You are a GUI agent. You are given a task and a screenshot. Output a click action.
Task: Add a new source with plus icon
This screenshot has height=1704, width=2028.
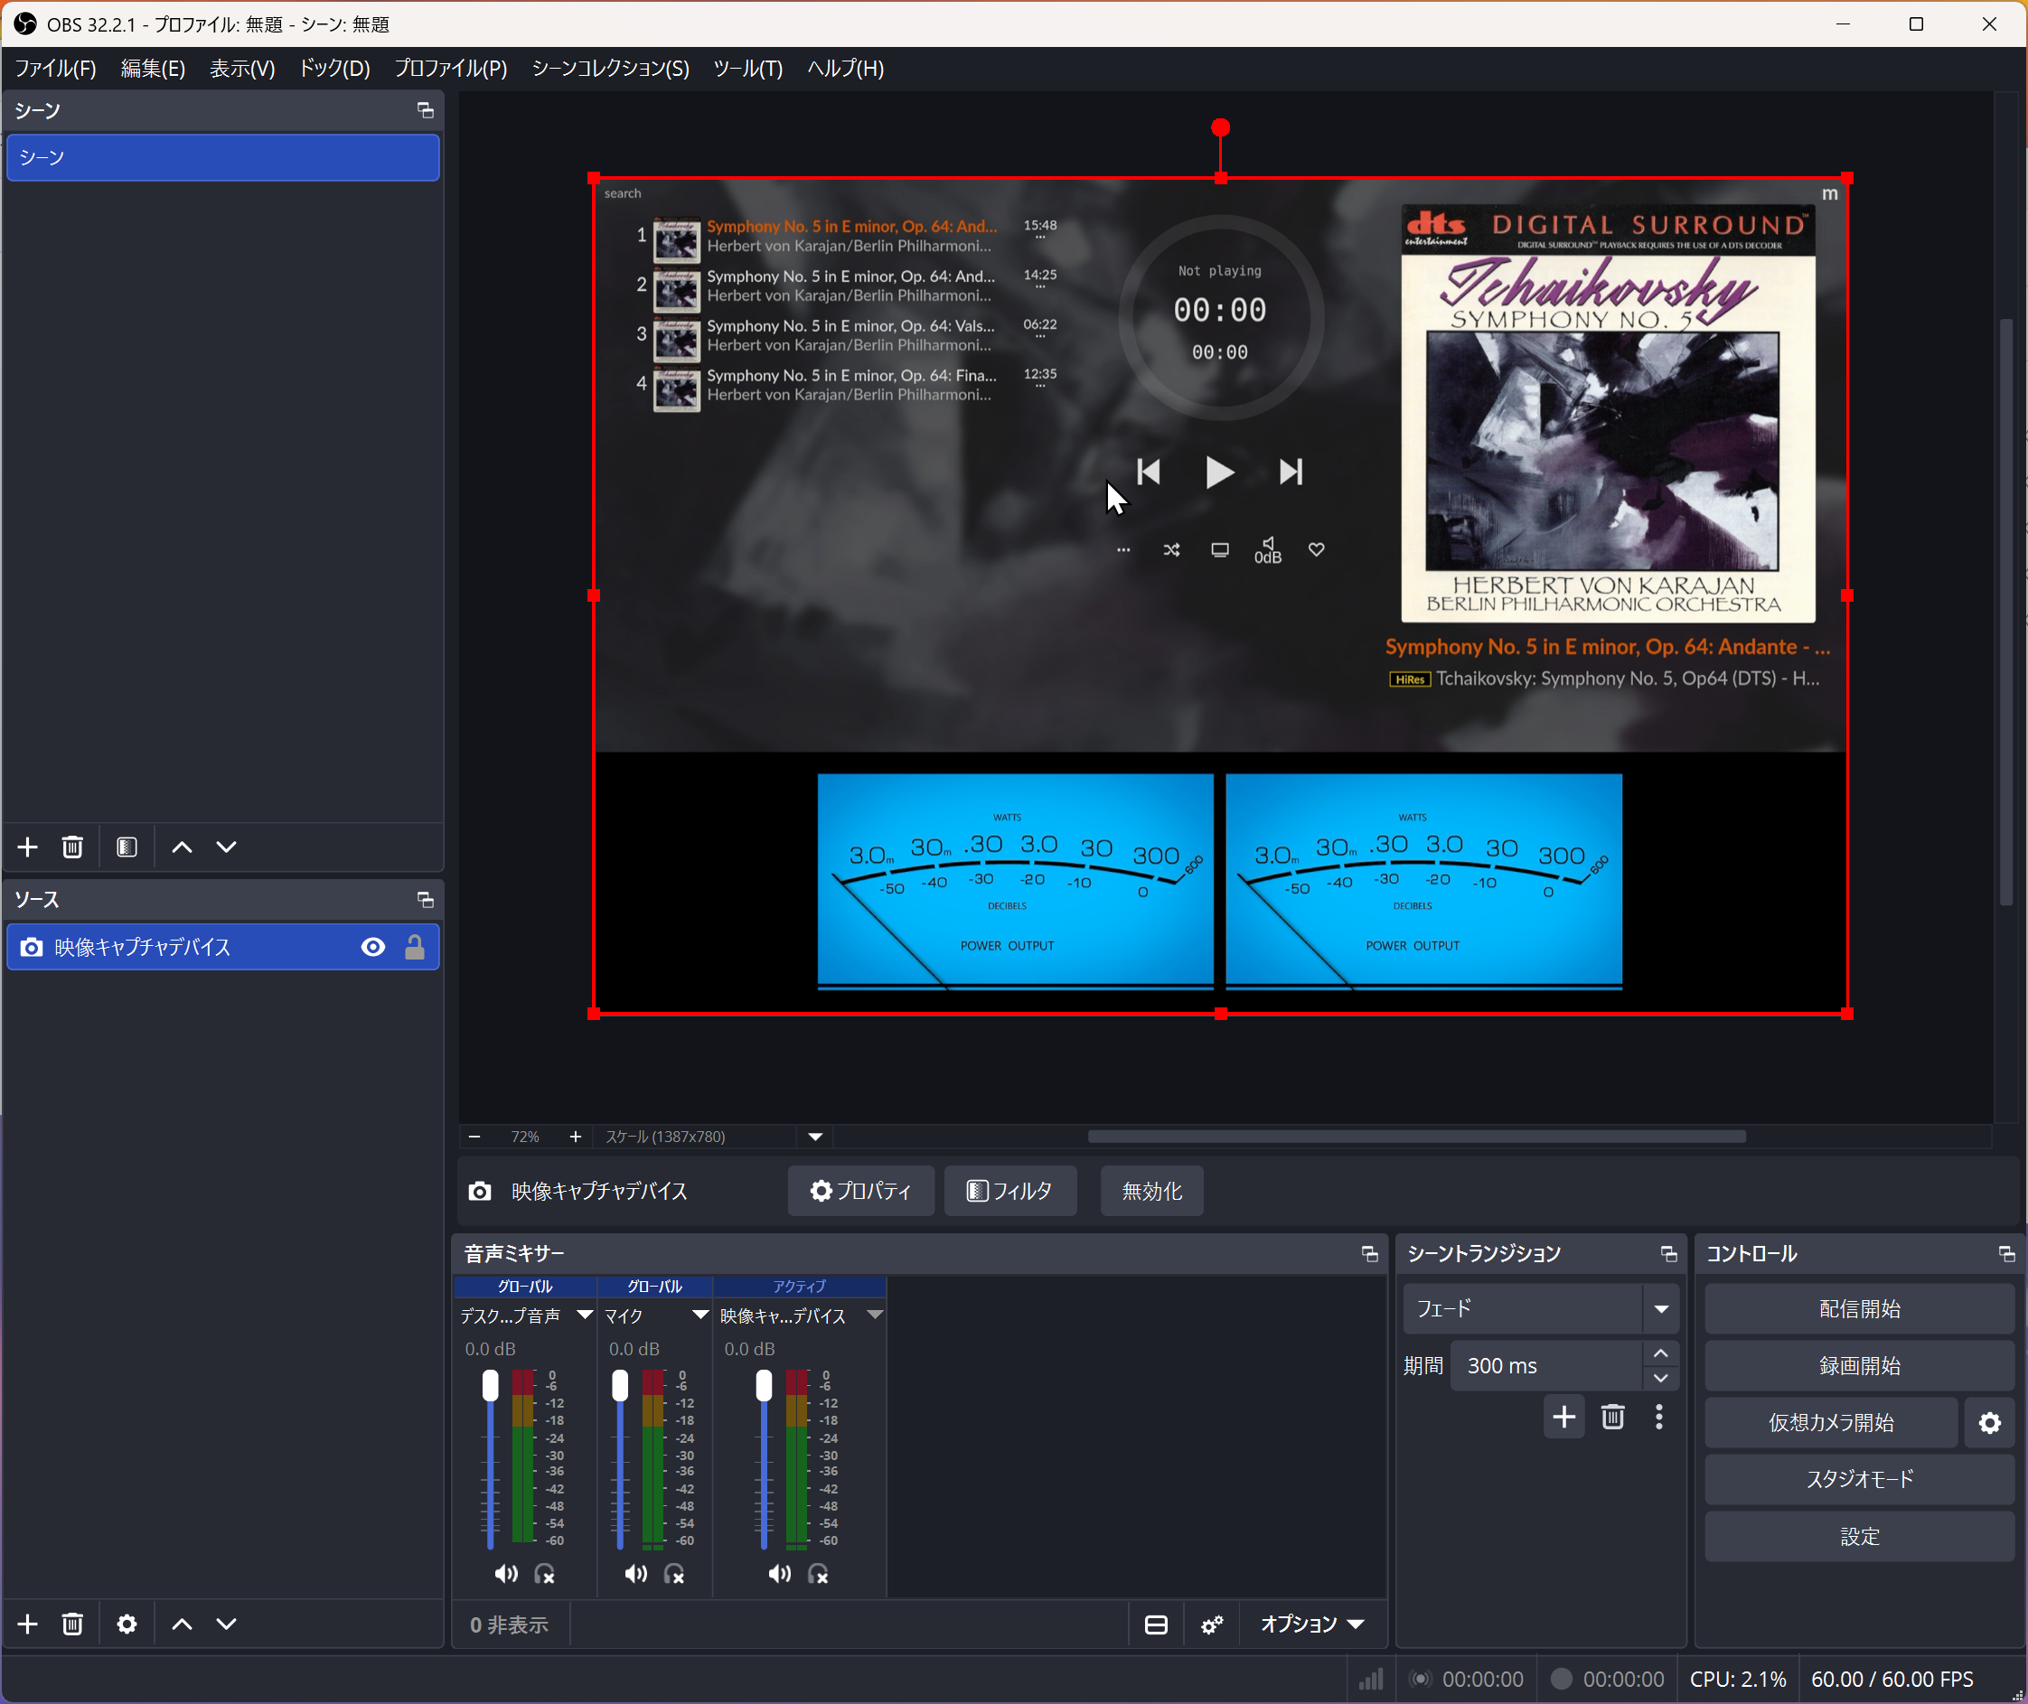point(28,1624)
